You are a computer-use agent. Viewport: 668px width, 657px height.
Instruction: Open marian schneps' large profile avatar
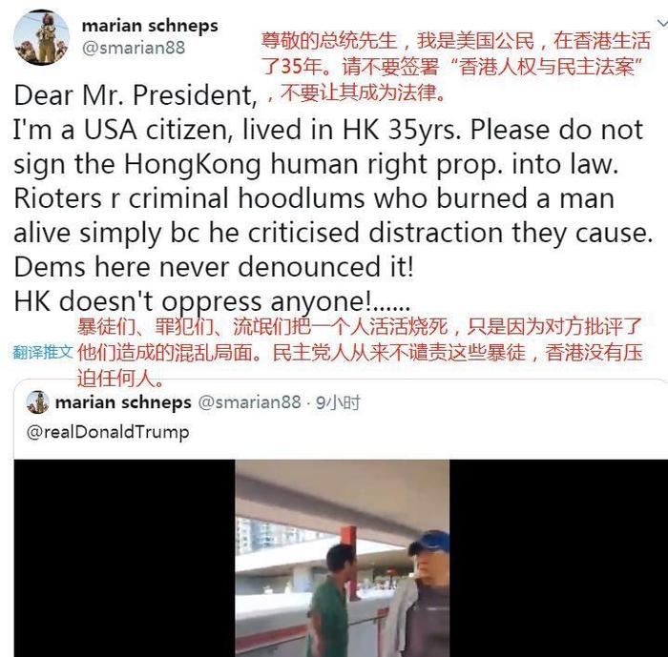point(41,37)
